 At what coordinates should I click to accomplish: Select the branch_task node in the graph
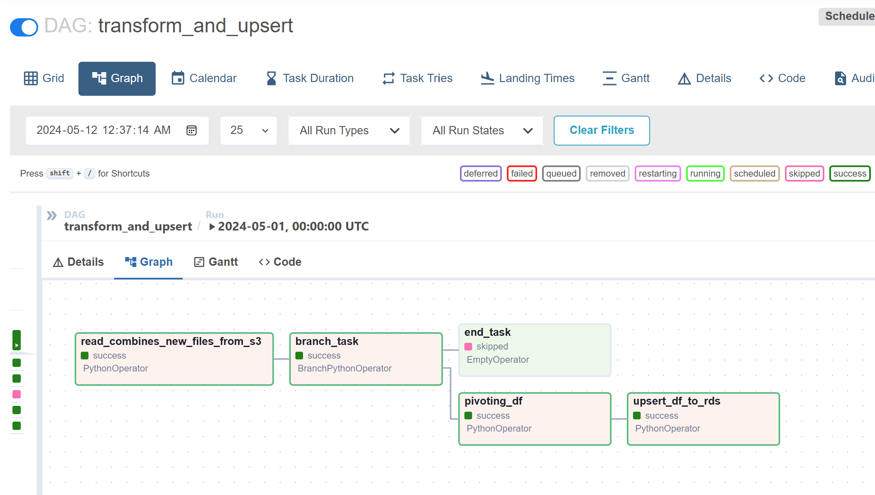coord(366,359)
